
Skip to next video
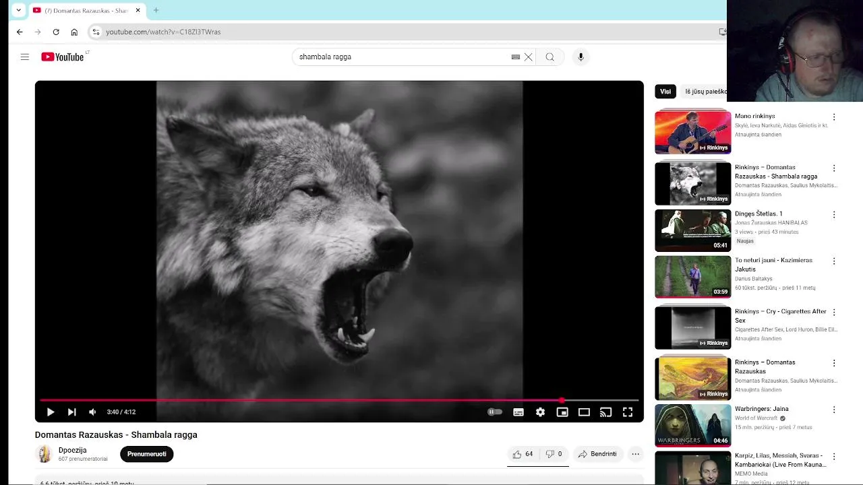[72, 412]
